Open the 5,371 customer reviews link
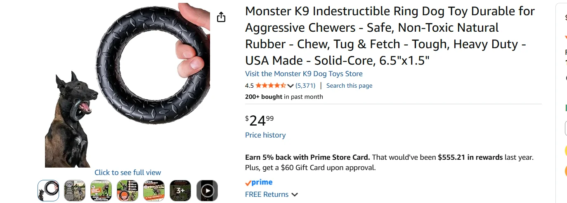Viewport: 567px width, 203px height. pyautogui.click(x=305, y=86)
